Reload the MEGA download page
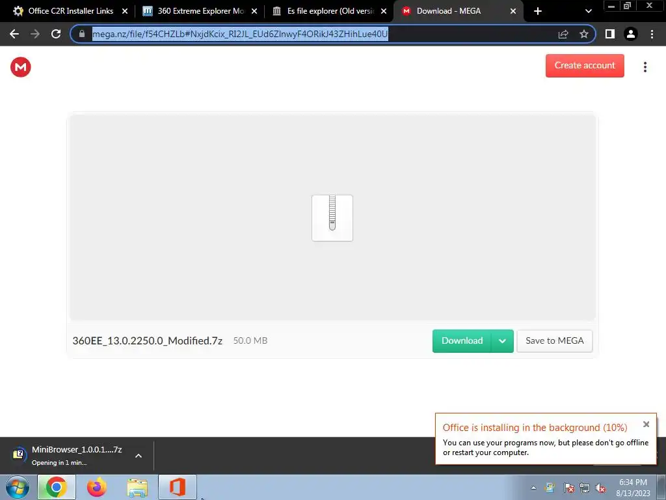Viewport: 666px width, 500px height. click(56, 34)
